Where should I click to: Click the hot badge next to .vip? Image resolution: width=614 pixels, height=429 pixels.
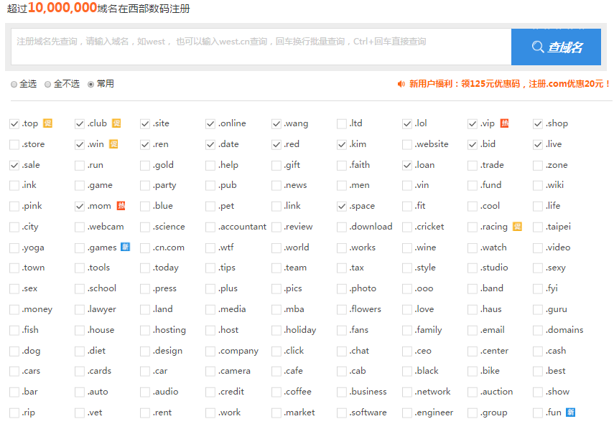click(x=505, y=123)
